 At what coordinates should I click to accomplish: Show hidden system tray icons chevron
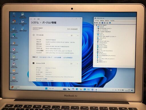[113, 90]
